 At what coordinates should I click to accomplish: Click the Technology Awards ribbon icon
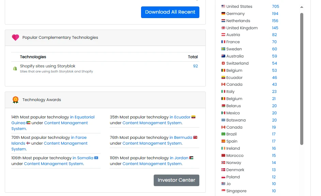(15, 100)
